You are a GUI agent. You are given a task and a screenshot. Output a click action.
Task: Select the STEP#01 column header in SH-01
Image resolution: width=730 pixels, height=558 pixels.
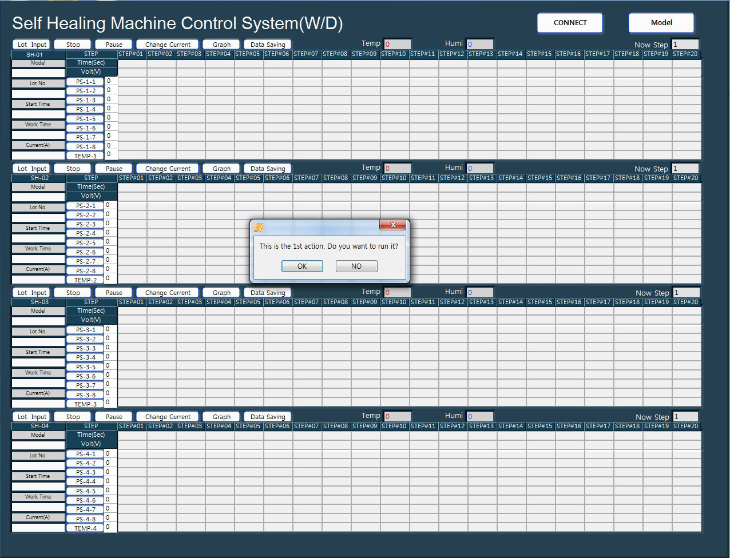coord(132,54)
